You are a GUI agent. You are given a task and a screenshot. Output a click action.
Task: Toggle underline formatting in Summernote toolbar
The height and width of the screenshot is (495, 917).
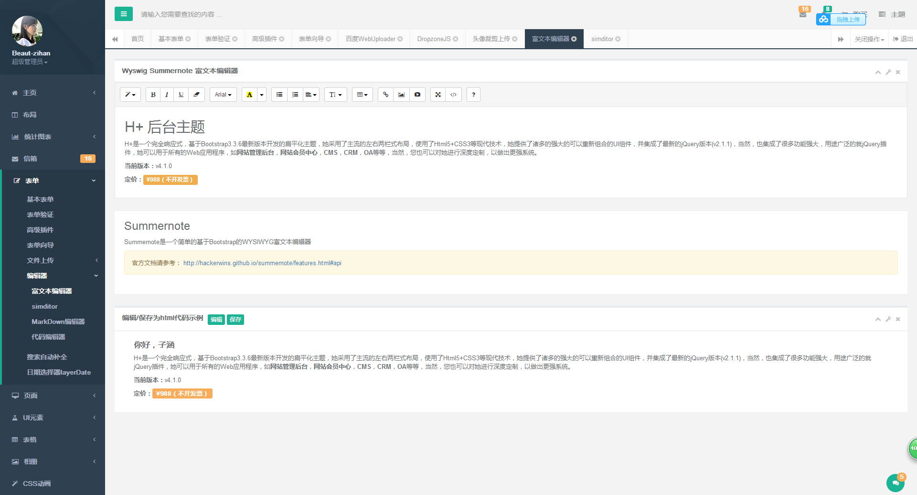(181, 95)
